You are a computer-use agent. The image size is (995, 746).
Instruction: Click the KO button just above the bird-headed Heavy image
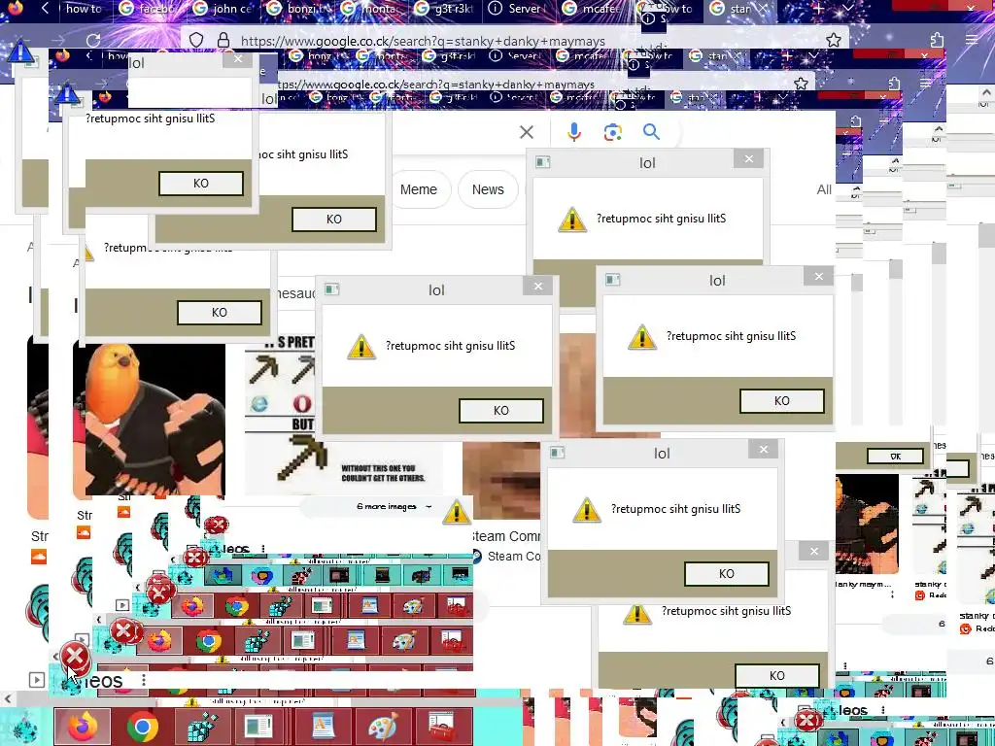219,313
